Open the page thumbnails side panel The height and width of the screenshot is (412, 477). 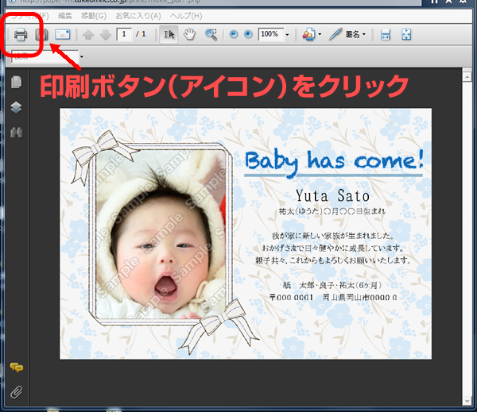click(16, 82)
